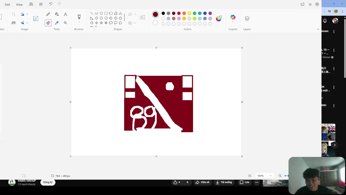Expand the Flip options dropdown arrow
The height and width of the screenshot is (195, 346).
(x=27, y=23)
